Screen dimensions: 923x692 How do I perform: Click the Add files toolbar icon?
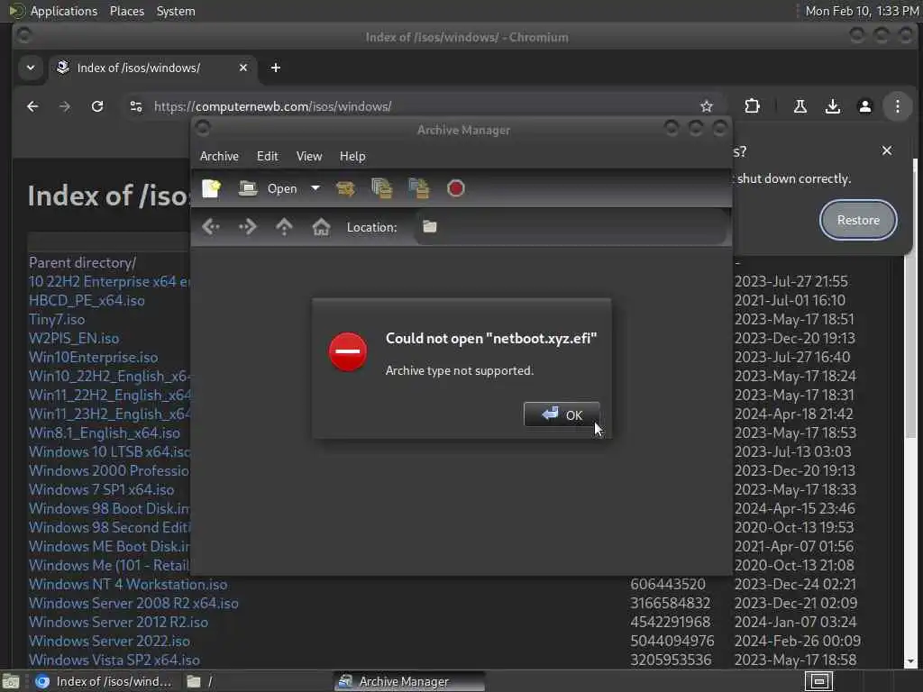click(382, 188)
